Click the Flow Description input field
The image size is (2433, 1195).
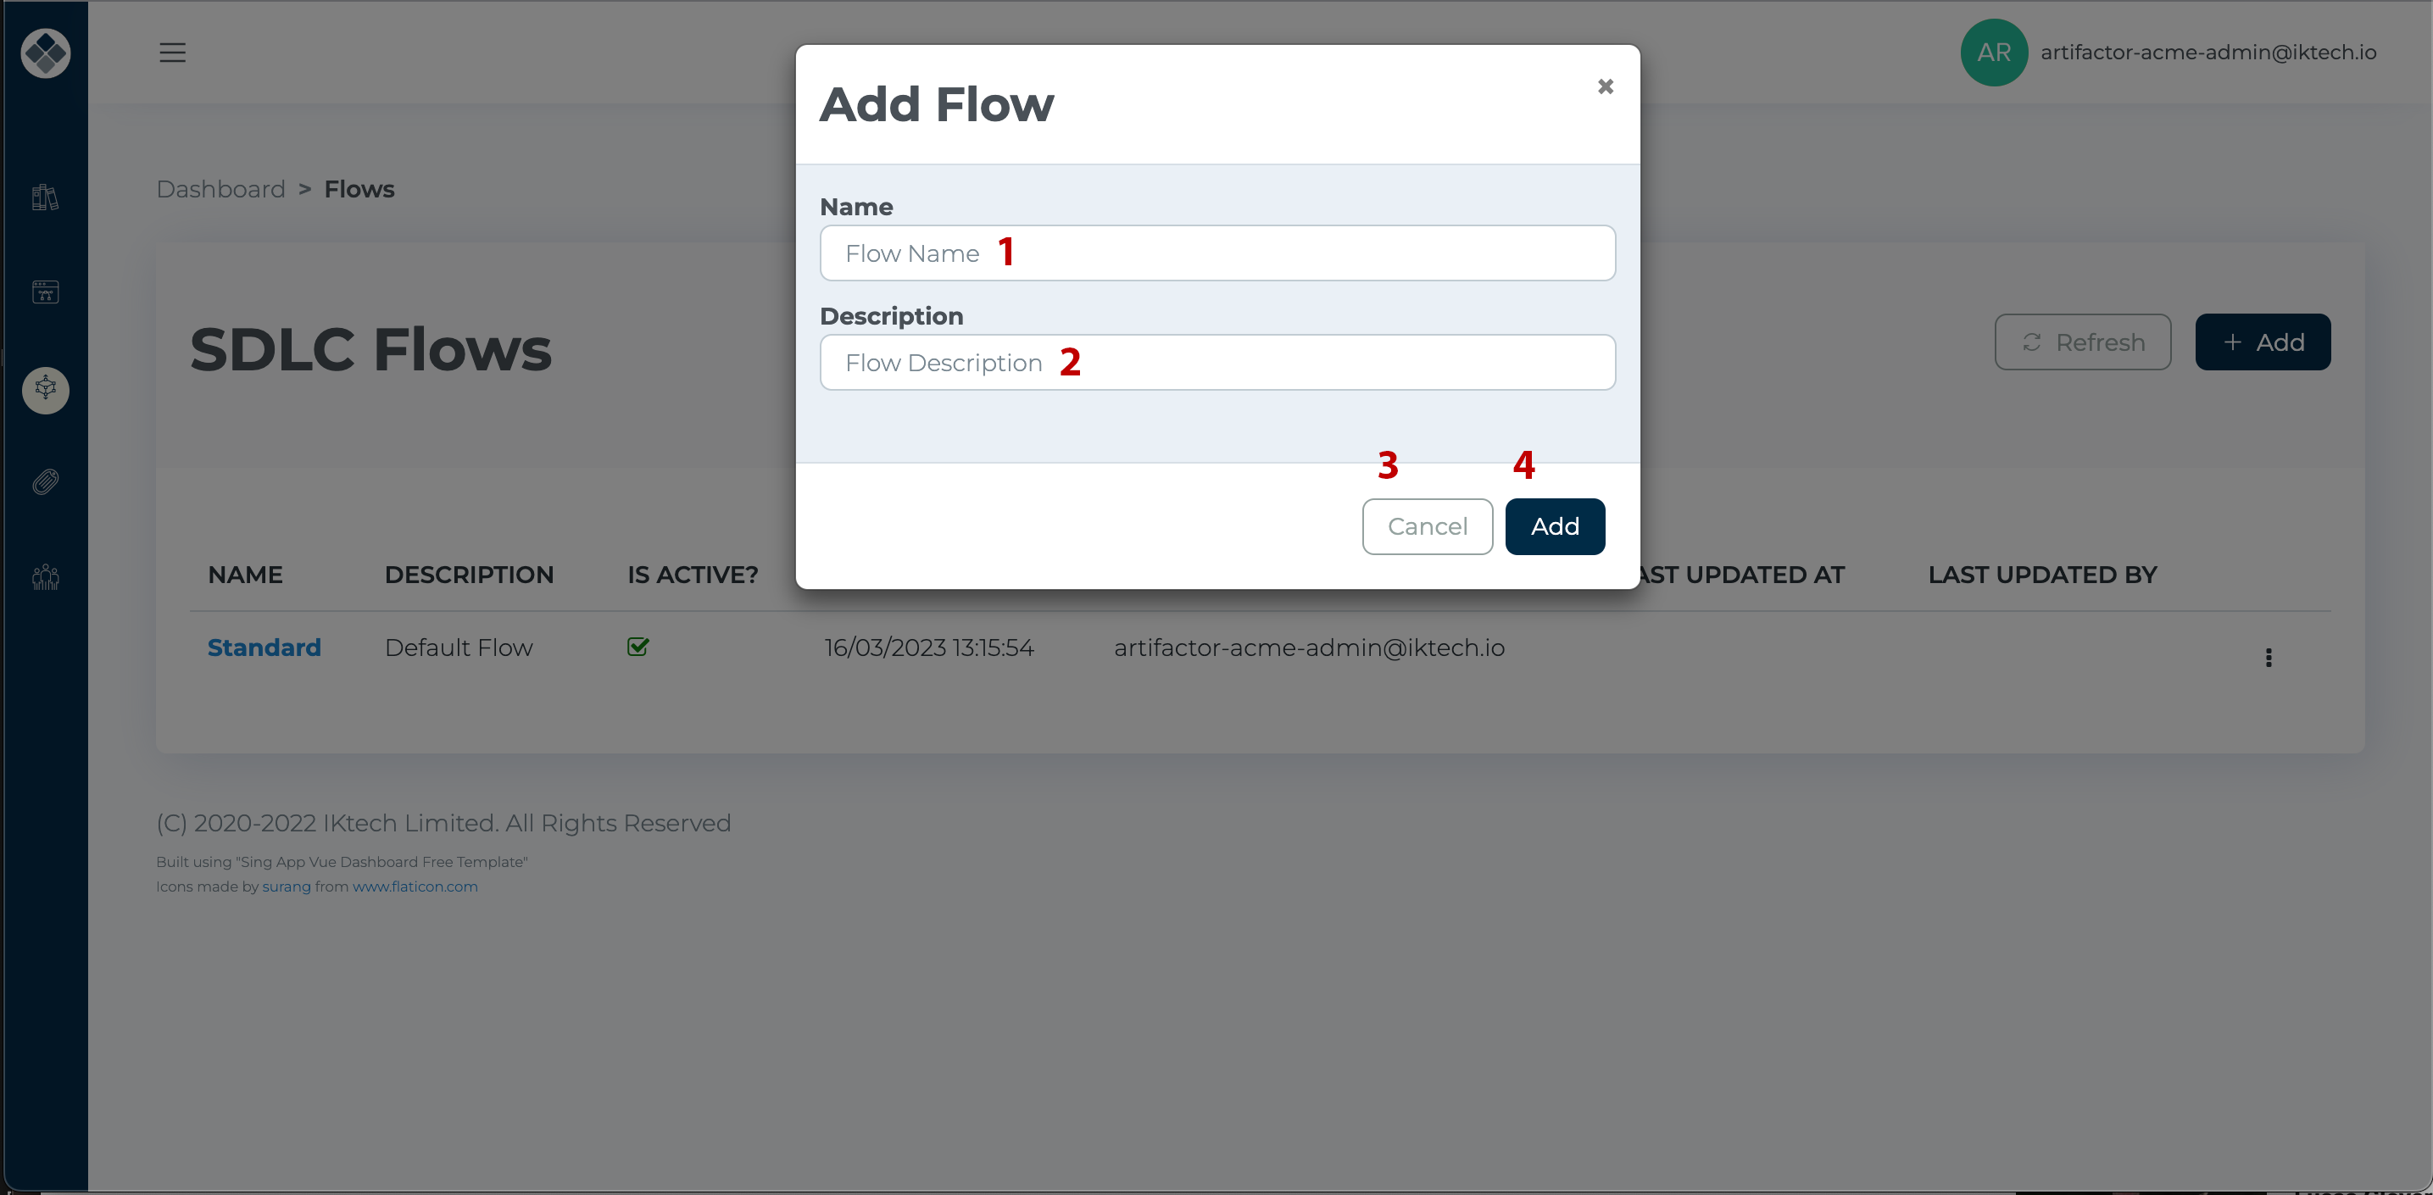[1216, 362]
